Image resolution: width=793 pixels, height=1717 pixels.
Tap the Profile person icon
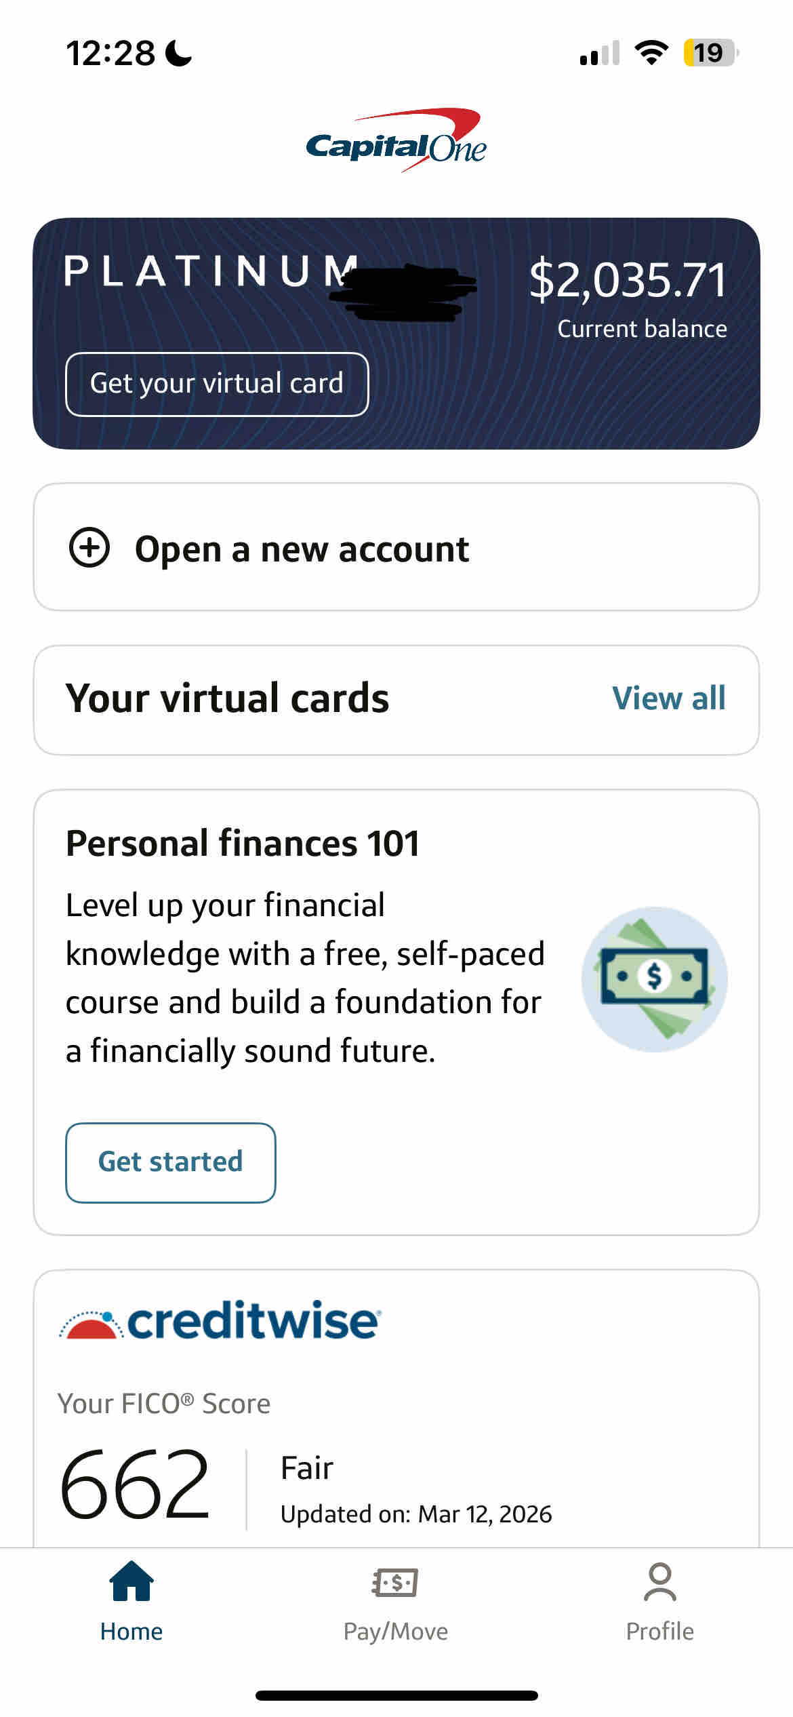659,1582
